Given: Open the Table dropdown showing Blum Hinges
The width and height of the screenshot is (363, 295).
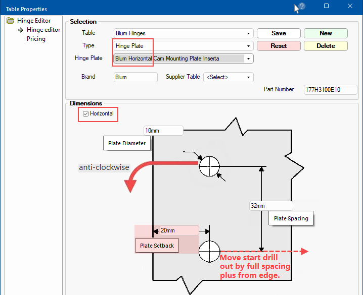Looking at the screenshot, I should (x=248, y=33).
